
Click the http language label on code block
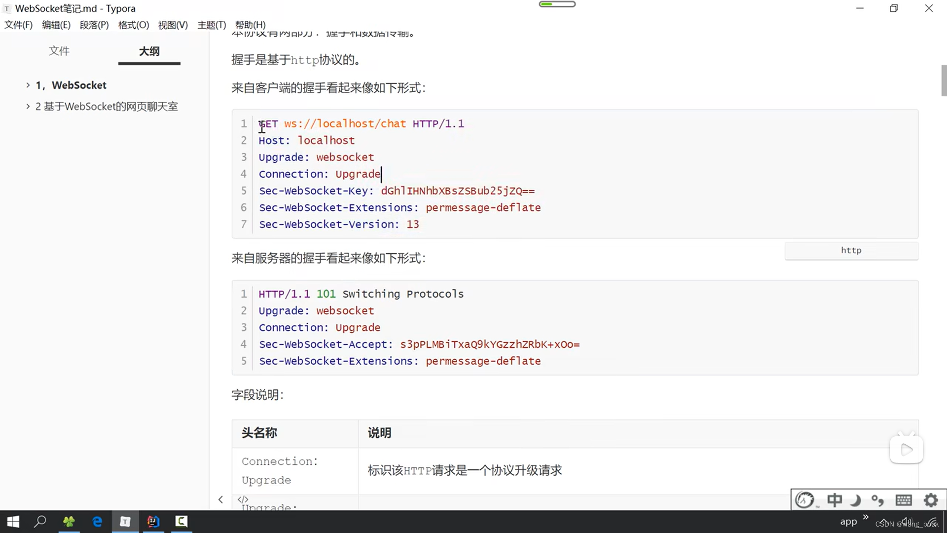[851, 250]
